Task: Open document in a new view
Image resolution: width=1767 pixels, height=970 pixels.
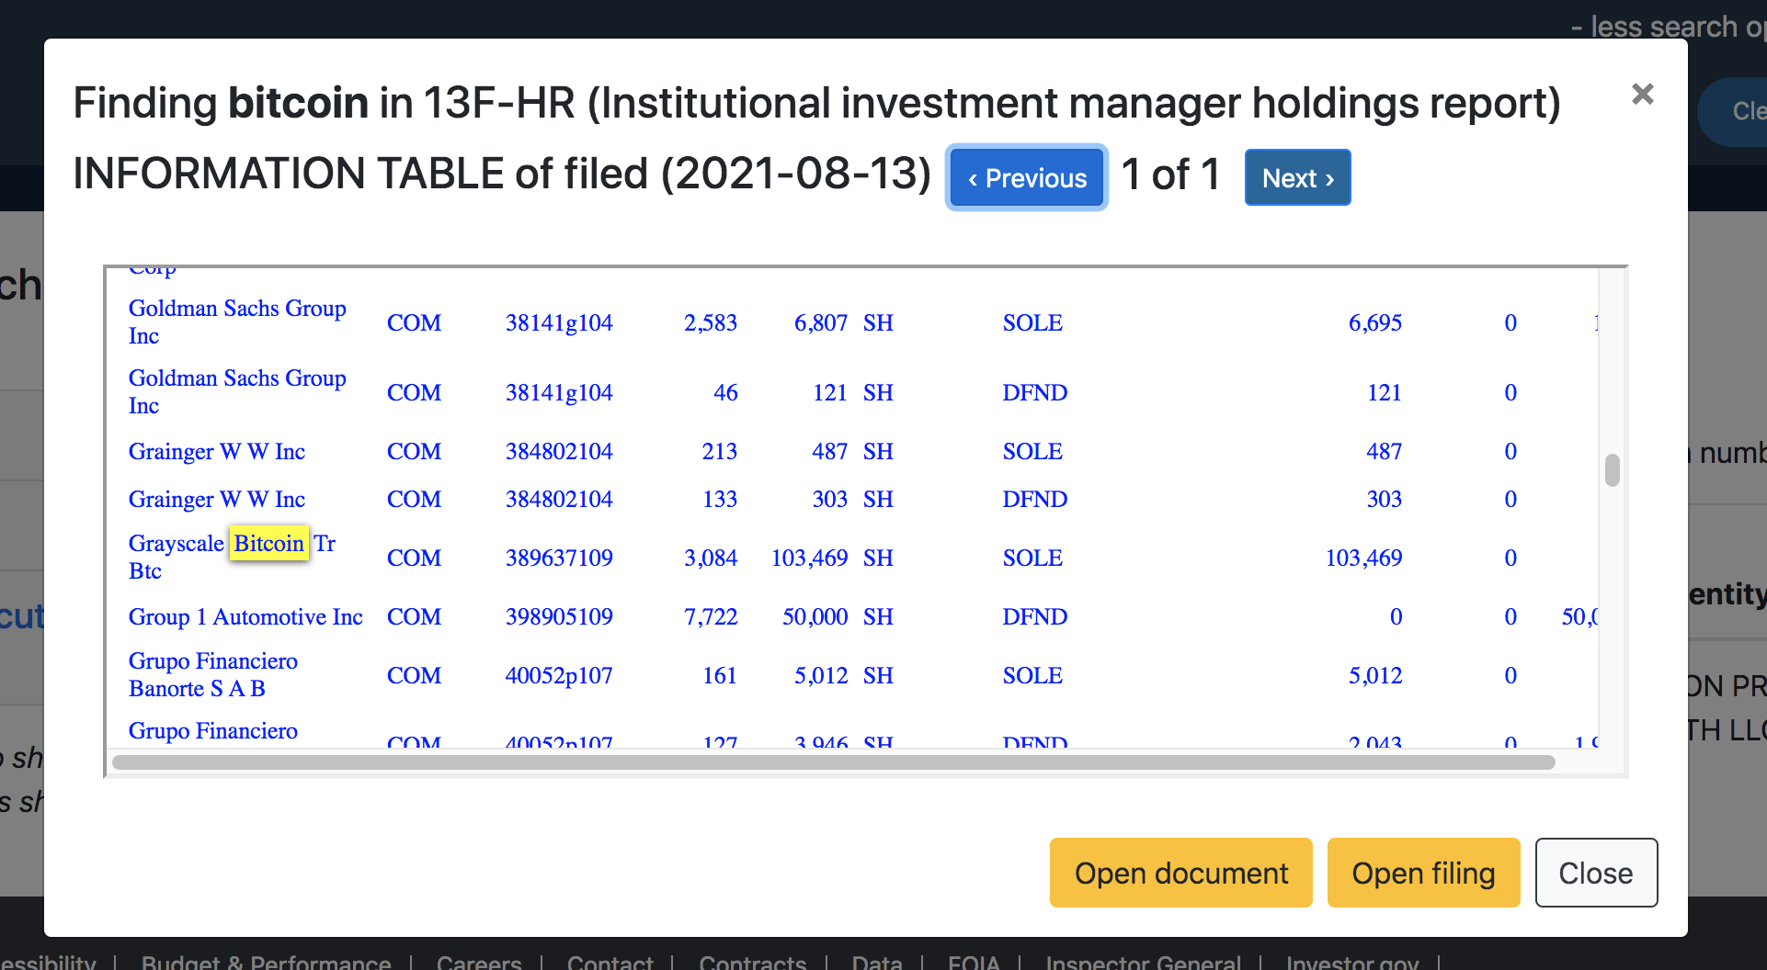Action: coord(1180,873)
